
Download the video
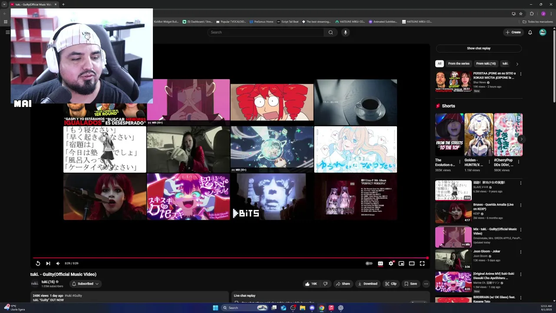point(367,284)
